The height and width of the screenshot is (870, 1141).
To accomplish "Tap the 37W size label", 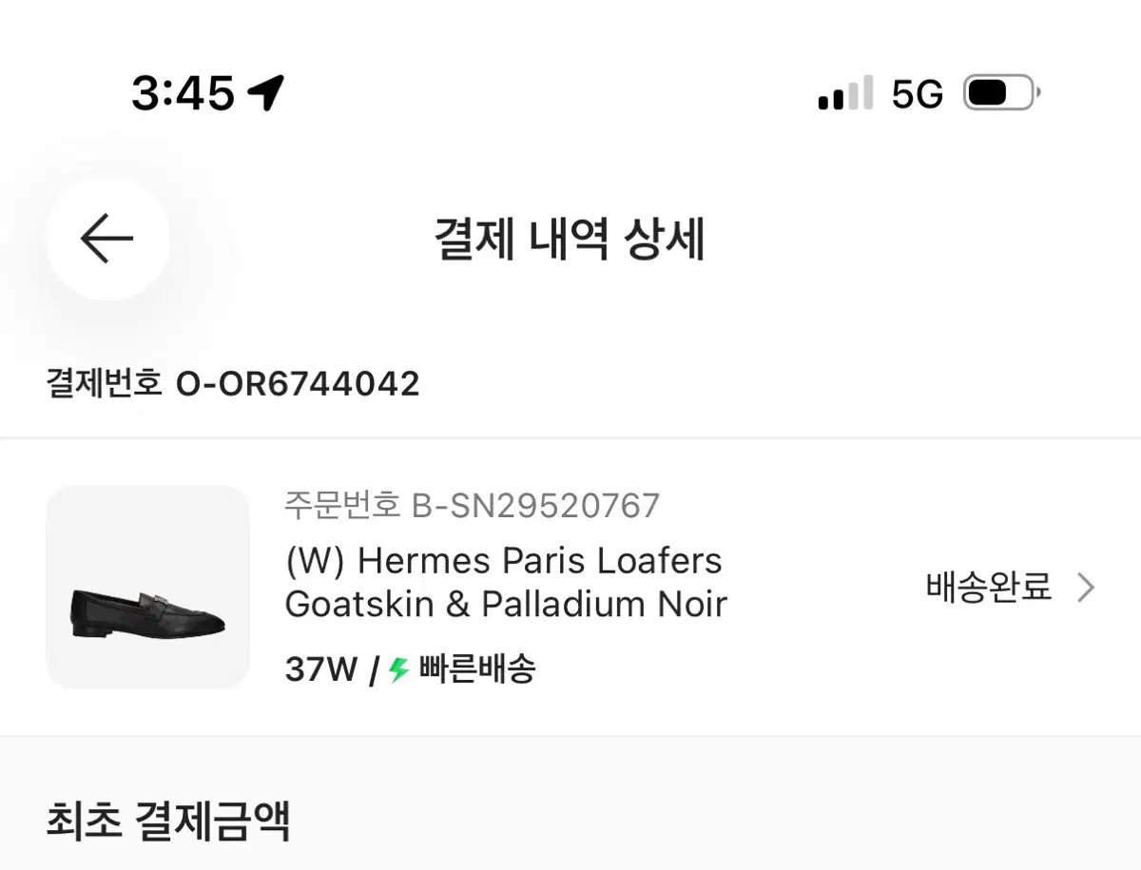I will coord(320,669).
